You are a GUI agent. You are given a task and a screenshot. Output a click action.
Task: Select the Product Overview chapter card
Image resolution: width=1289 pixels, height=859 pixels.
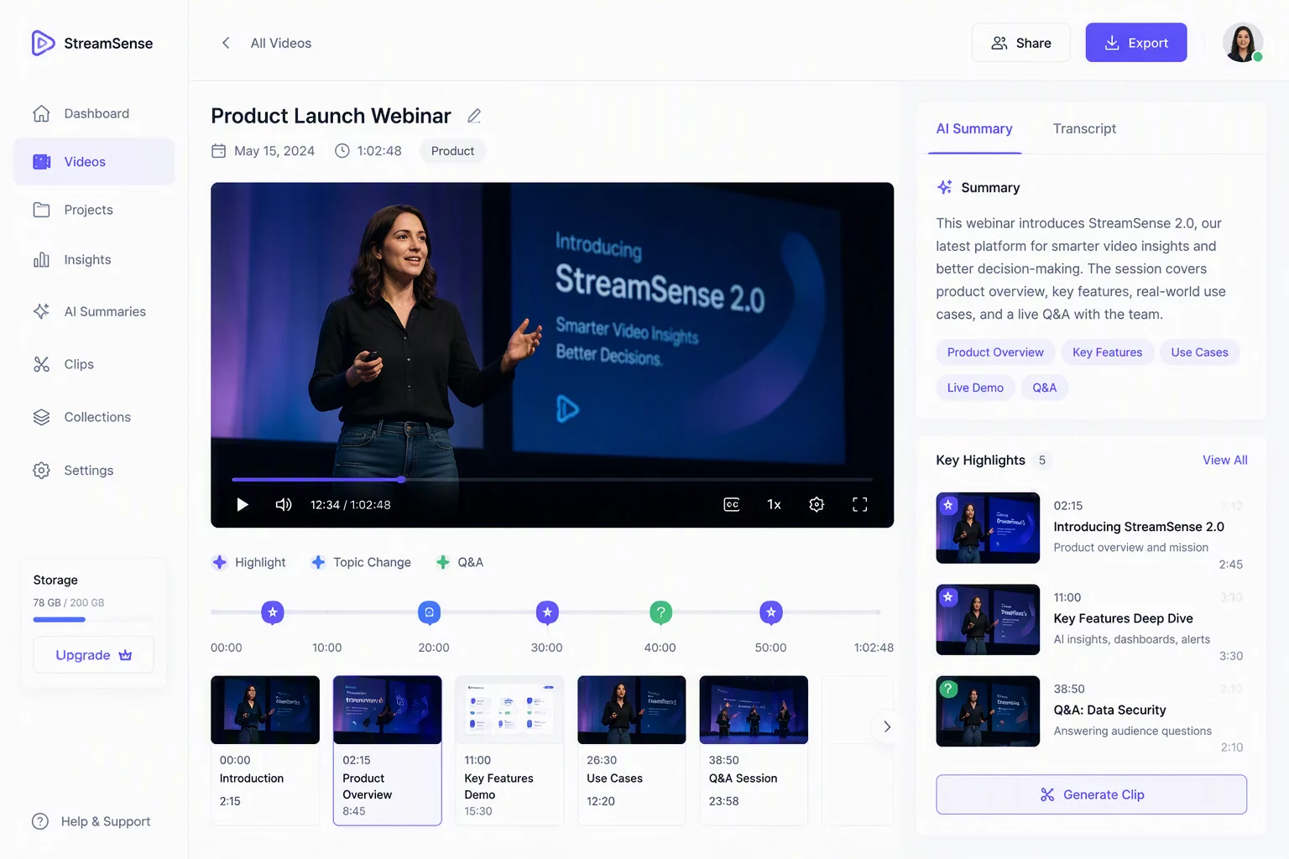[388, 750]
